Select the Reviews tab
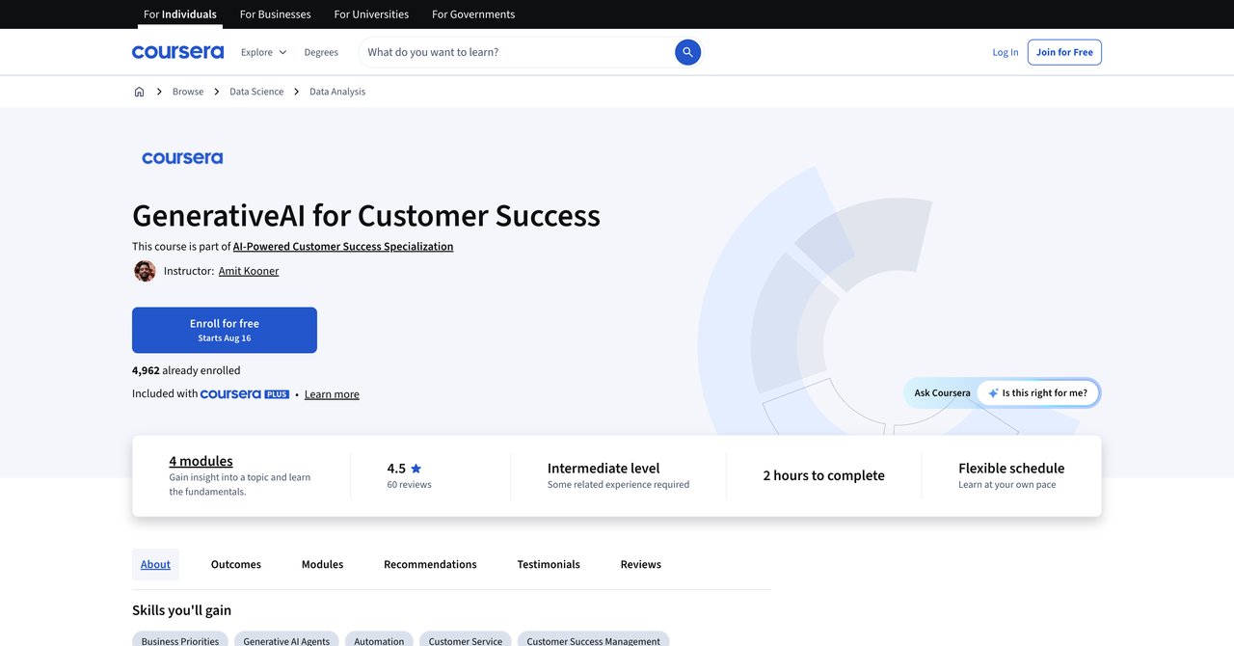Viewport: 1234px width, 646px height. 641,565
